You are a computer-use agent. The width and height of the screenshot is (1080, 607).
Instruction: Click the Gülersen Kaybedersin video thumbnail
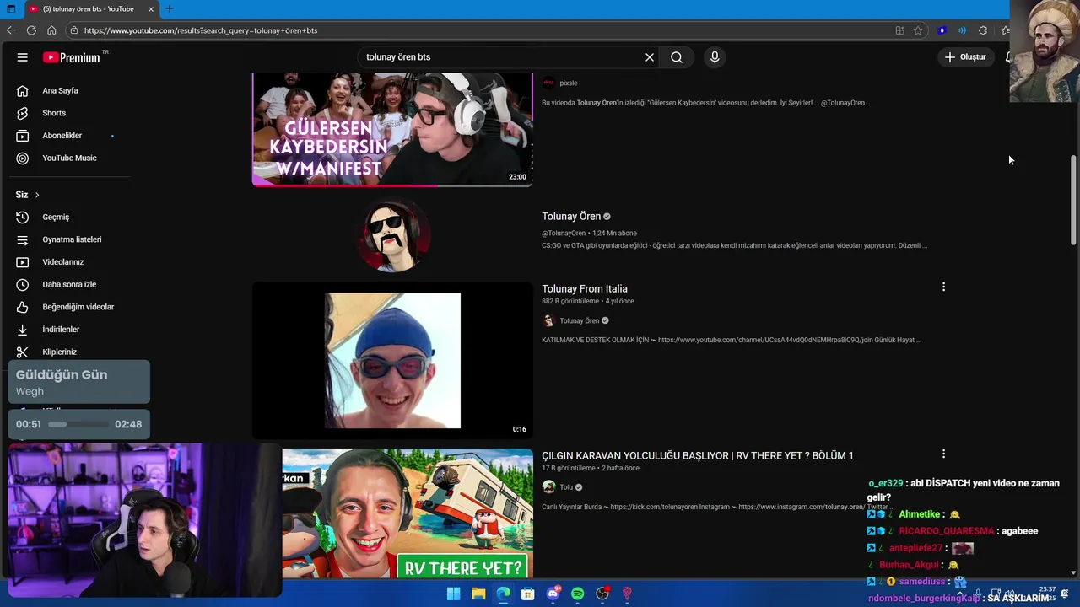click(x=392, y=129)
